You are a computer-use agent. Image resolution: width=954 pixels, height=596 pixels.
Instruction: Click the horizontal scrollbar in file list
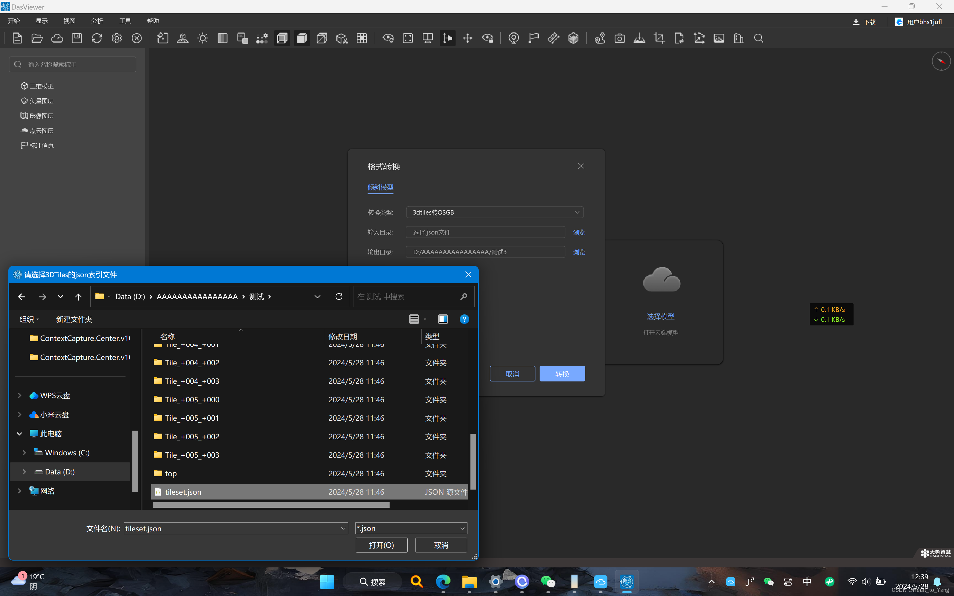click(x=271, y=505)
